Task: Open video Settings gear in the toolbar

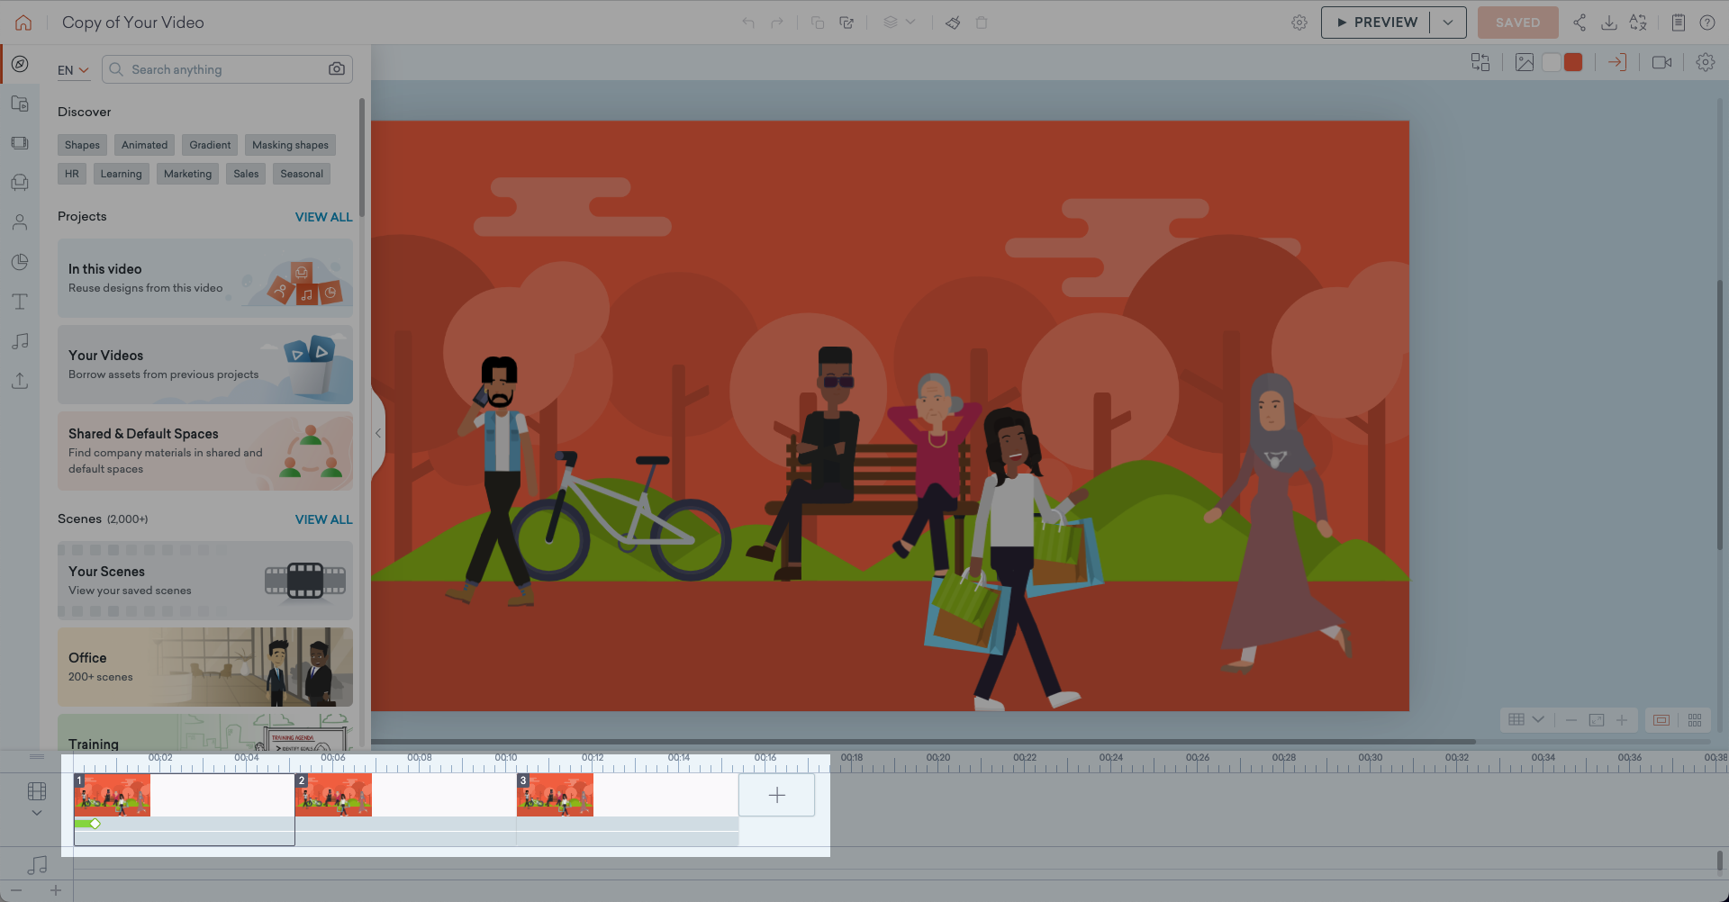Action: coord(1299,22)
